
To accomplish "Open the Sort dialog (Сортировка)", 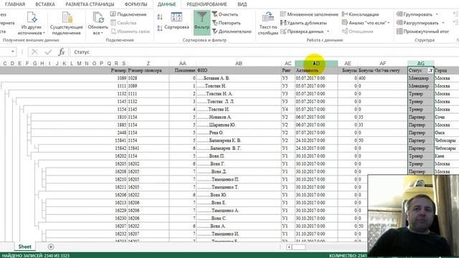I will pyautogui.click(x=176, y=21).
